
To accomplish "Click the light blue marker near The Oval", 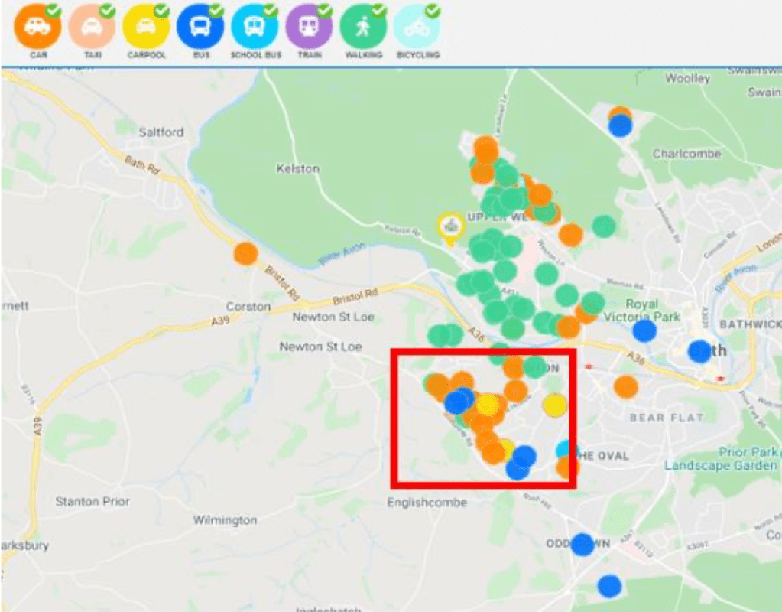I will coord(566,449).
